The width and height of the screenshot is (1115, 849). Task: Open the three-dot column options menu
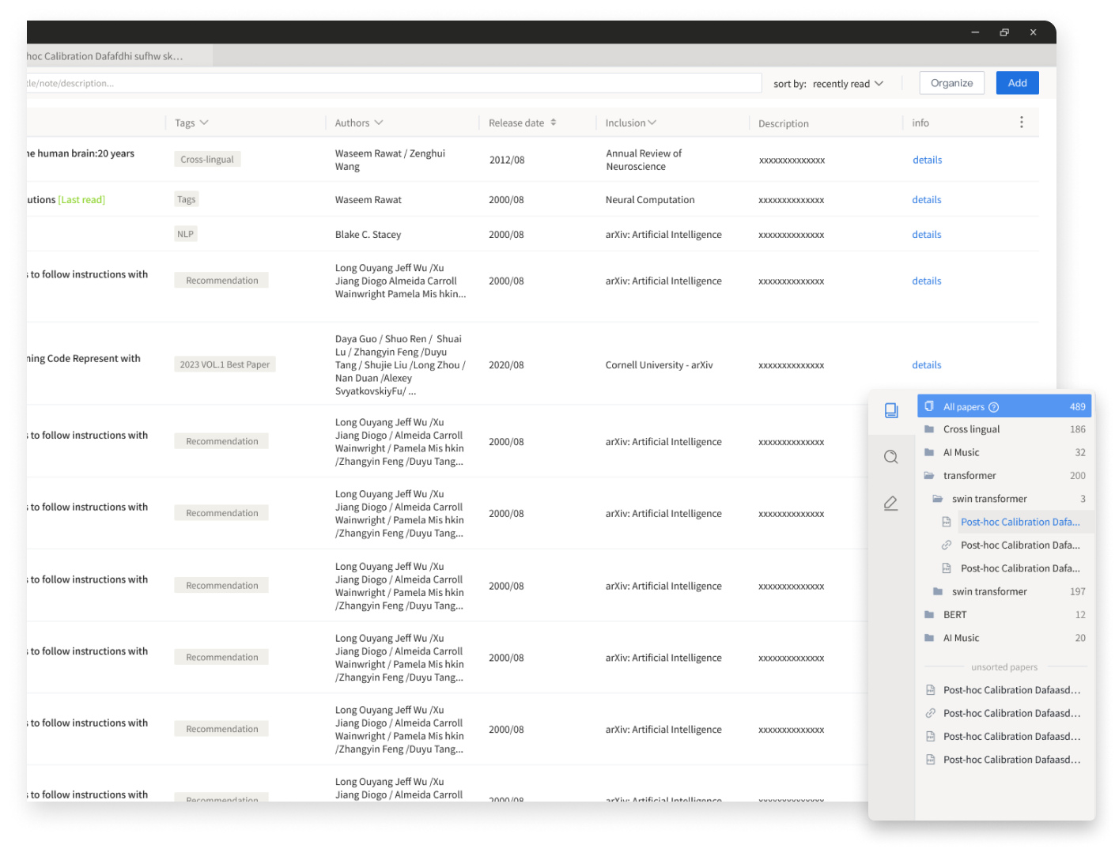(1021, 123)
